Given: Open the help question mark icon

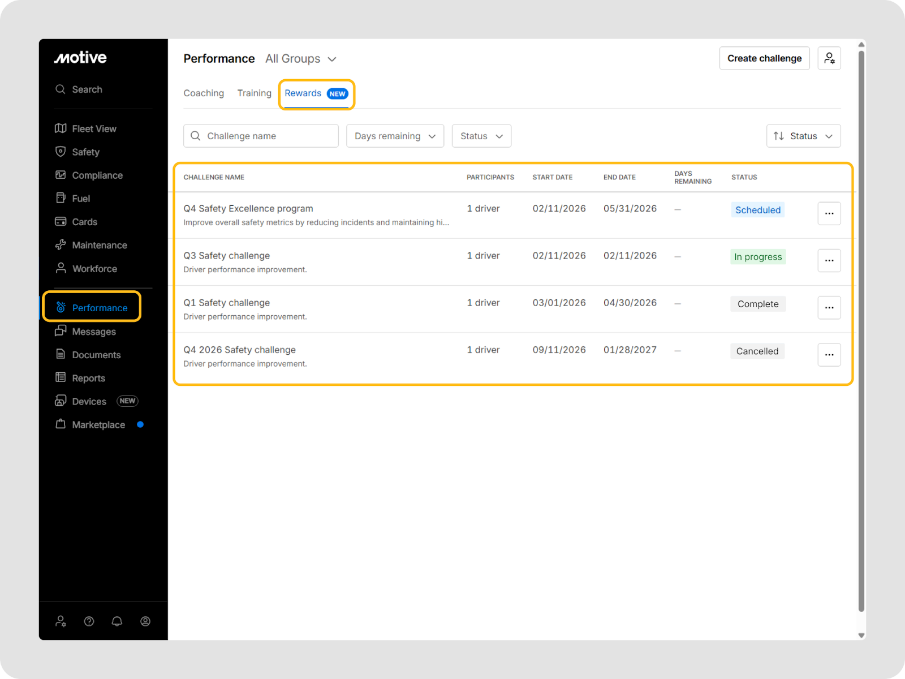Looking at the screenshot, I should [x=89, y=621].
